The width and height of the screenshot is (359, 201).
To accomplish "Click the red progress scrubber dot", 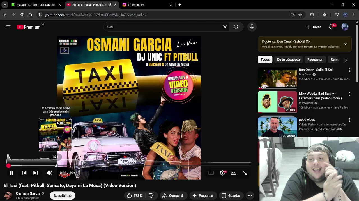I will coord(8,166).
